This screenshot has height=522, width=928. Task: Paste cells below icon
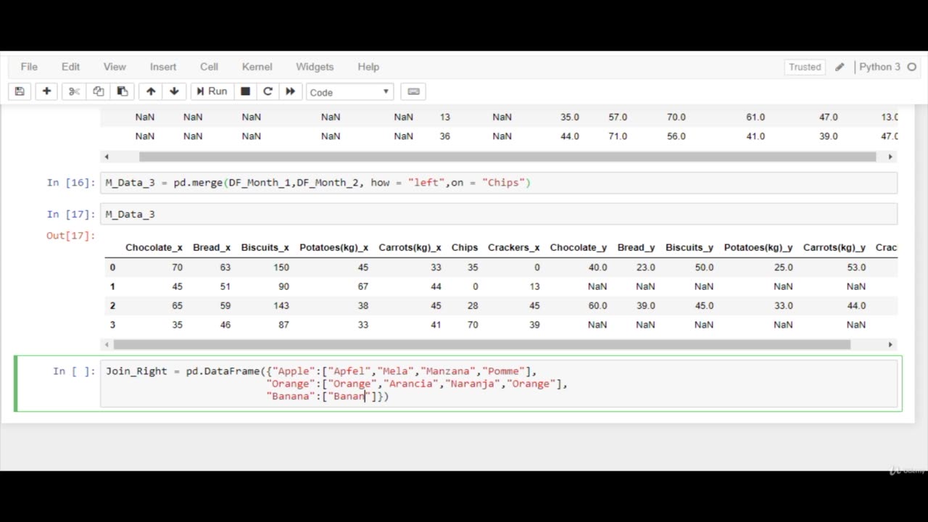pos(123,91)
